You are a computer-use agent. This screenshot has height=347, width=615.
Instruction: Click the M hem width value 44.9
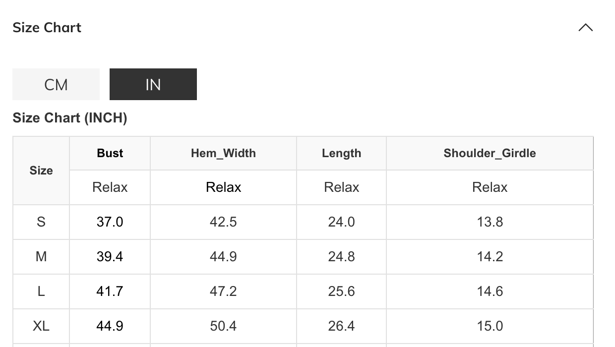[x=223, y=257]
